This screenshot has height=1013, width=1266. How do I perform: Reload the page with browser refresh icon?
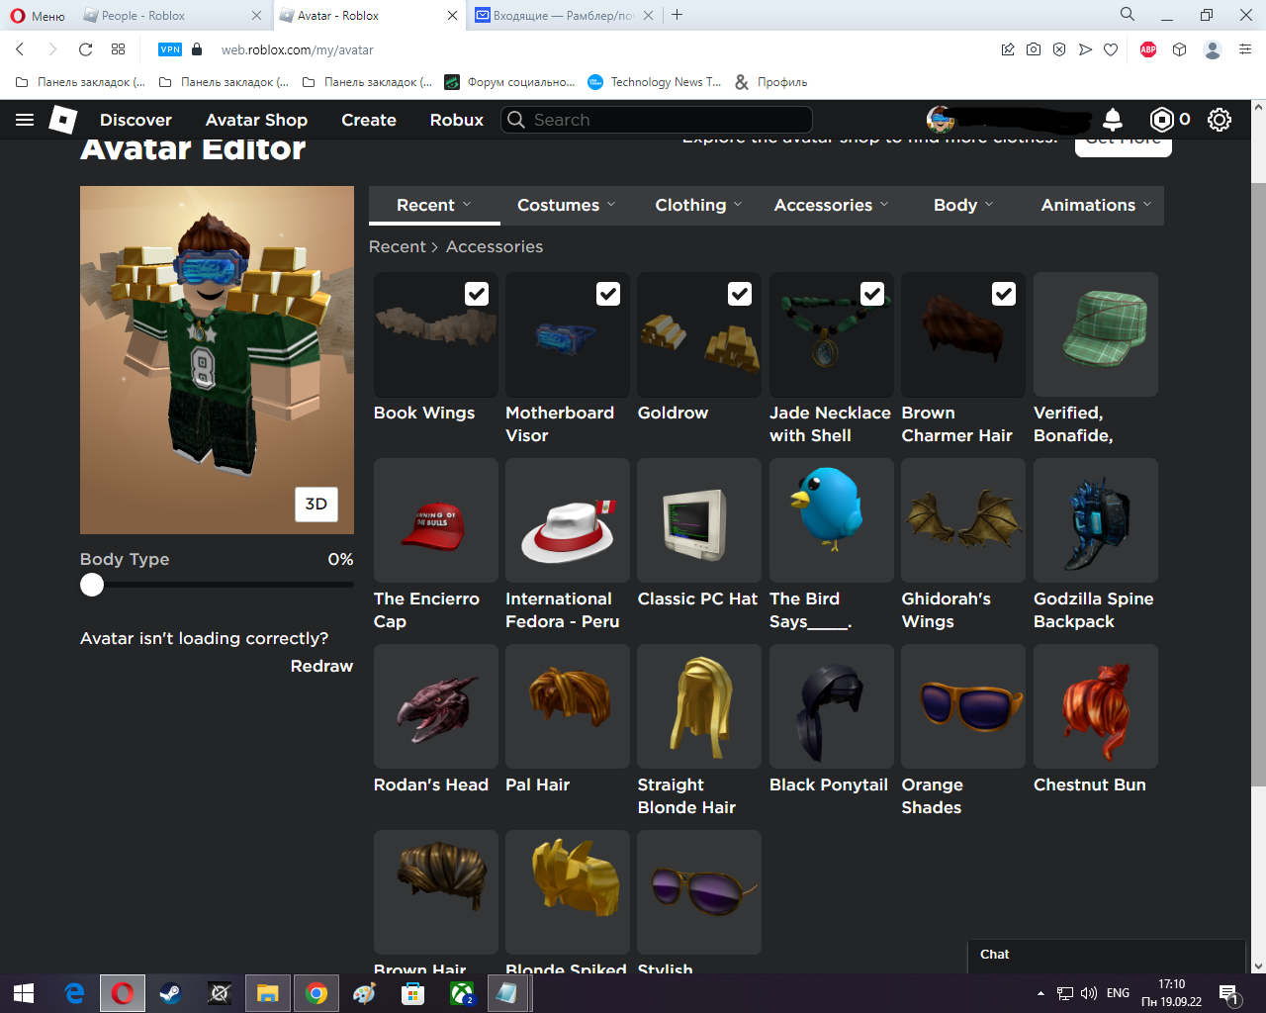(85, 49)
